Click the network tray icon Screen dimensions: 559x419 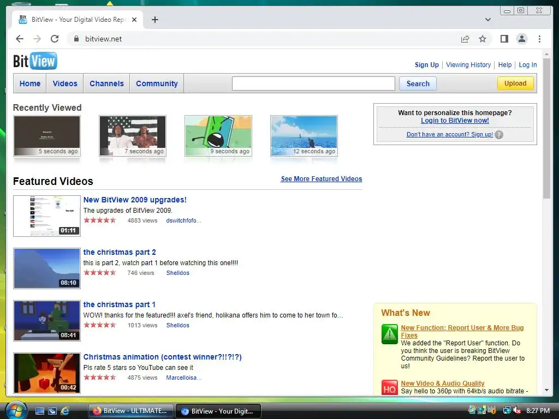click(507, 410)
